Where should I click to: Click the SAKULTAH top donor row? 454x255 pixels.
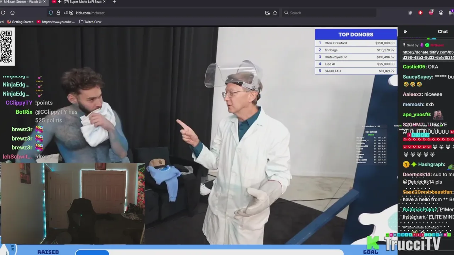click(356, 71)
